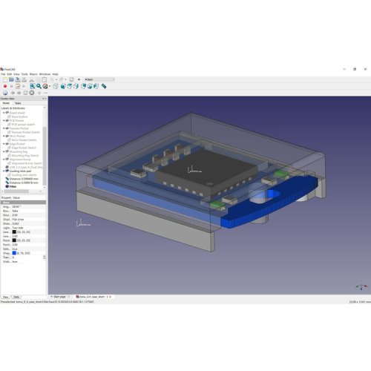
Task: Click the Open file icon
Action: 11,79
